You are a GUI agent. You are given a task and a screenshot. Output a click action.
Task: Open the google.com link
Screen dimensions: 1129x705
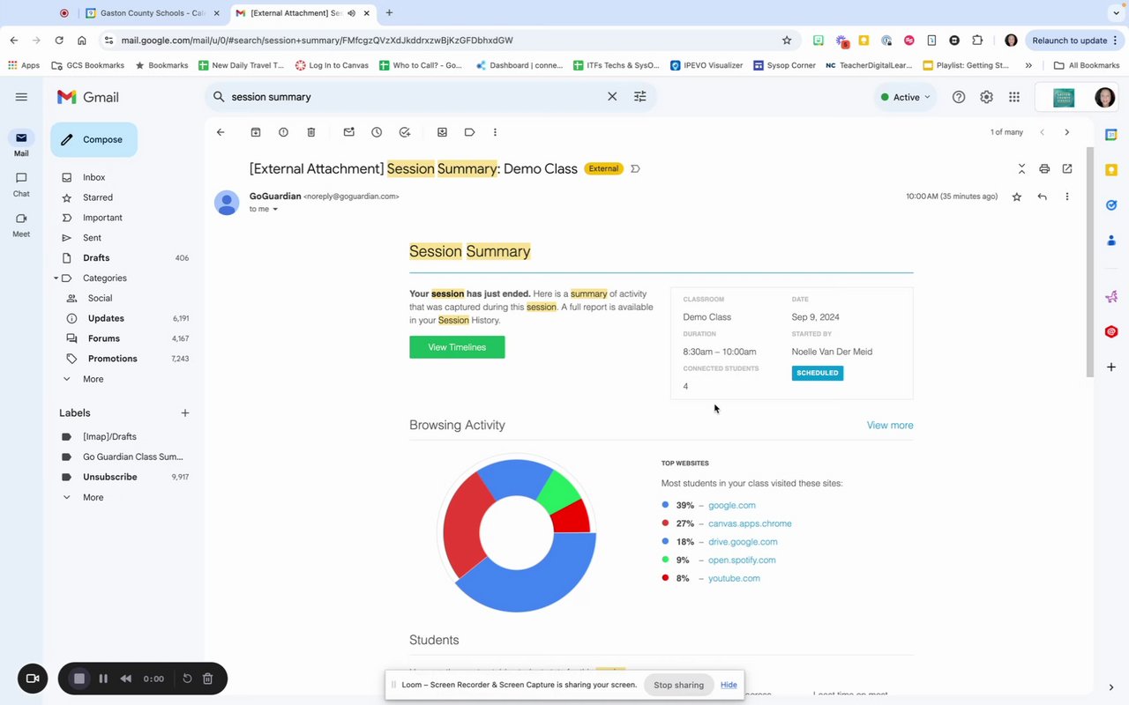[732, 506]
